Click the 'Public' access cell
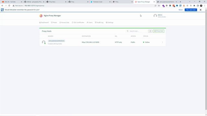Image resolution: width=207 pixels, height=116 pixels. (x=133, y=42)
